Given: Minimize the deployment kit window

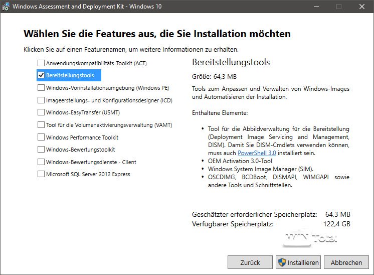Looking at the screenshot, I should pyautogui.click(x=315, y=7).
